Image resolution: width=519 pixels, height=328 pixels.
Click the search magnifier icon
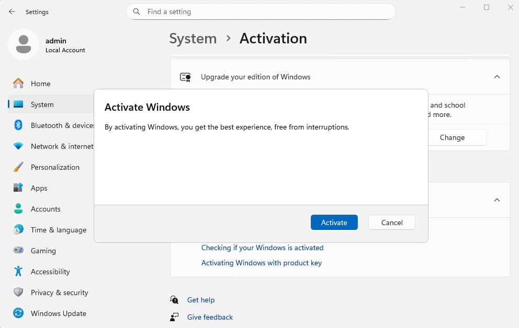point(137,11)
